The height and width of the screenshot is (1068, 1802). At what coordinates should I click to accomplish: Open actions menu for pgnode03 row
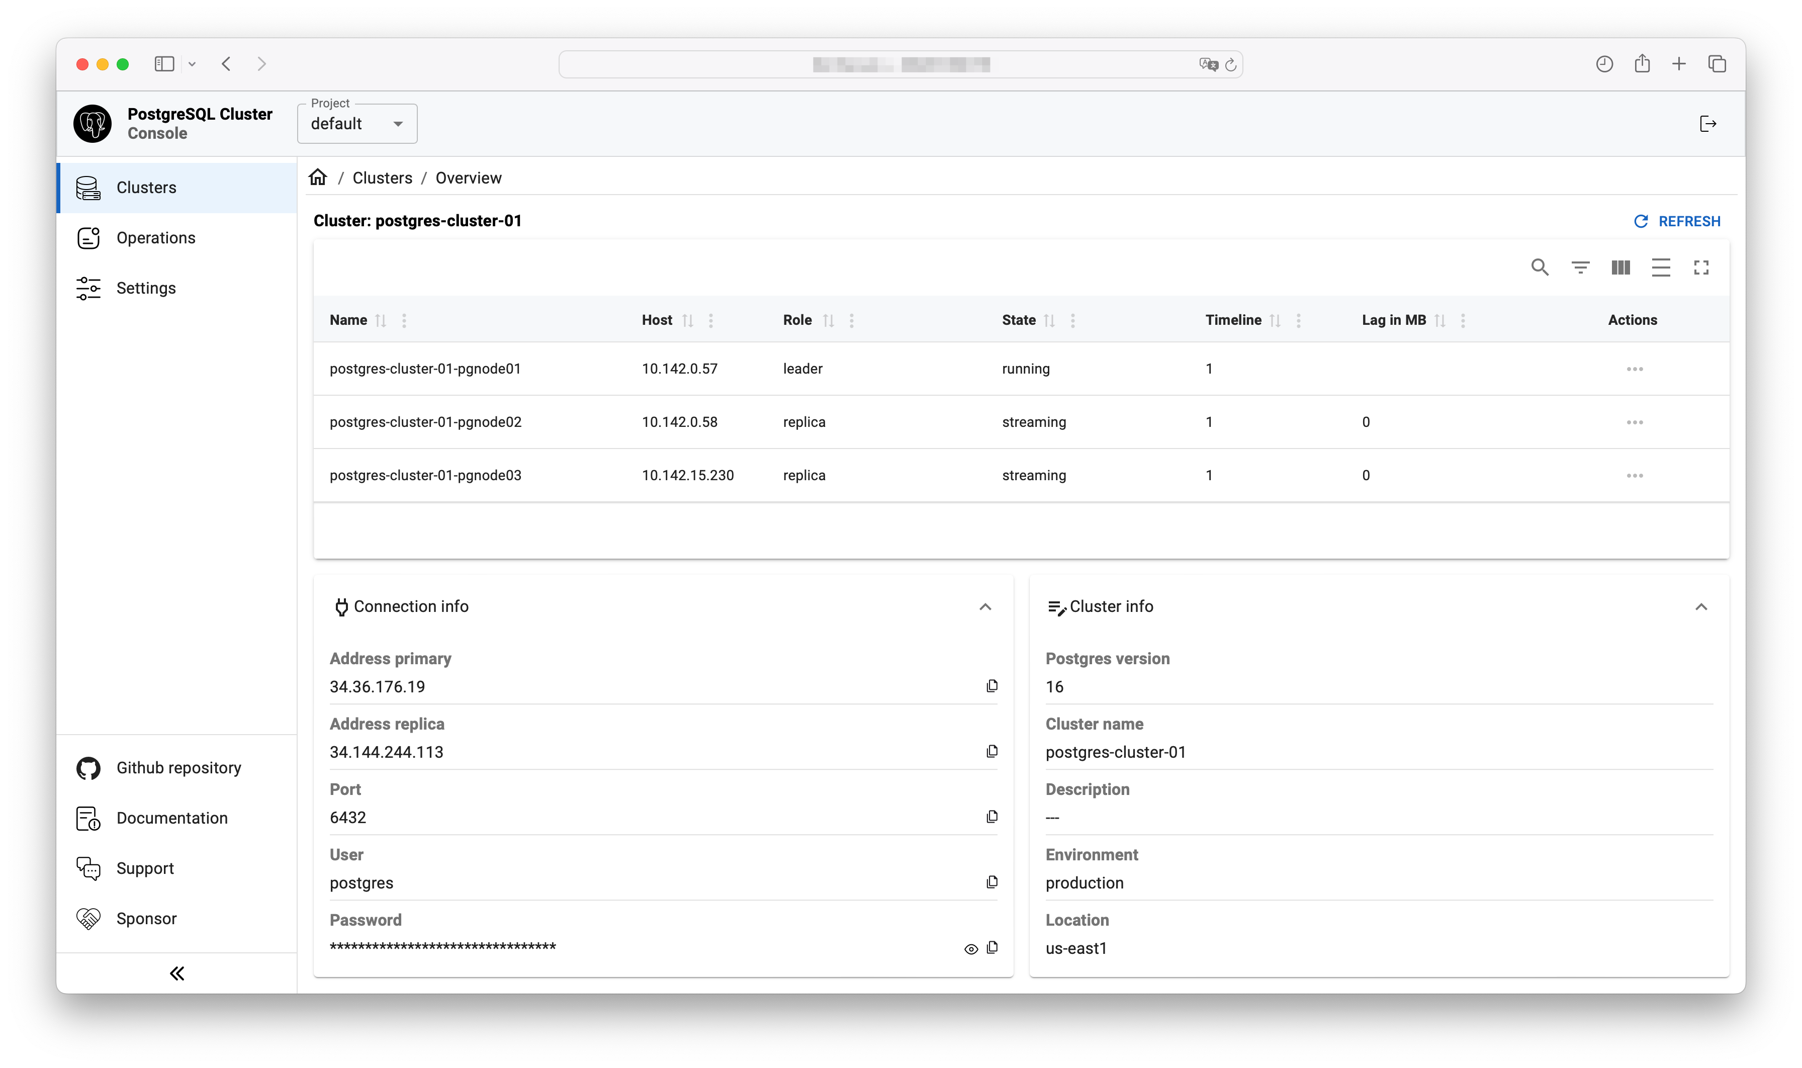click(1635, 476)
